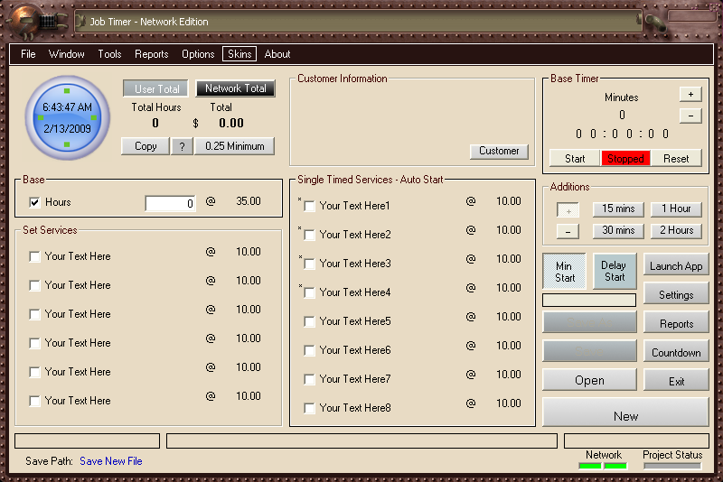The width and height of the screenshot is (723, 482).
Task: Click the Customer Information text area
Action: tap(412, 122)
